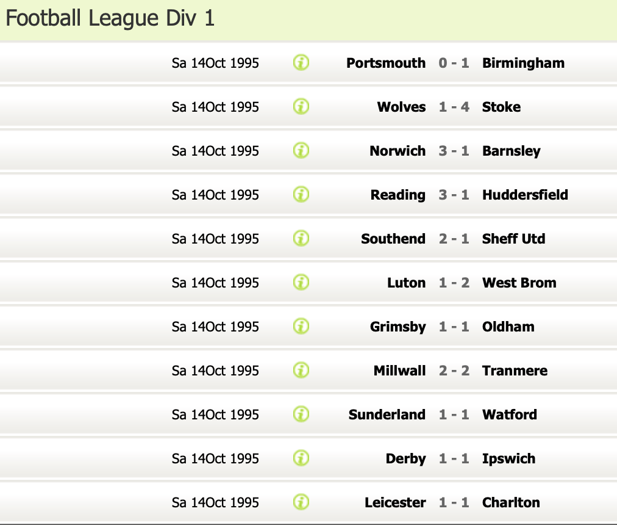View match info for Grimsby vs Oldham

pyautogui.click(x=301, y=326)
